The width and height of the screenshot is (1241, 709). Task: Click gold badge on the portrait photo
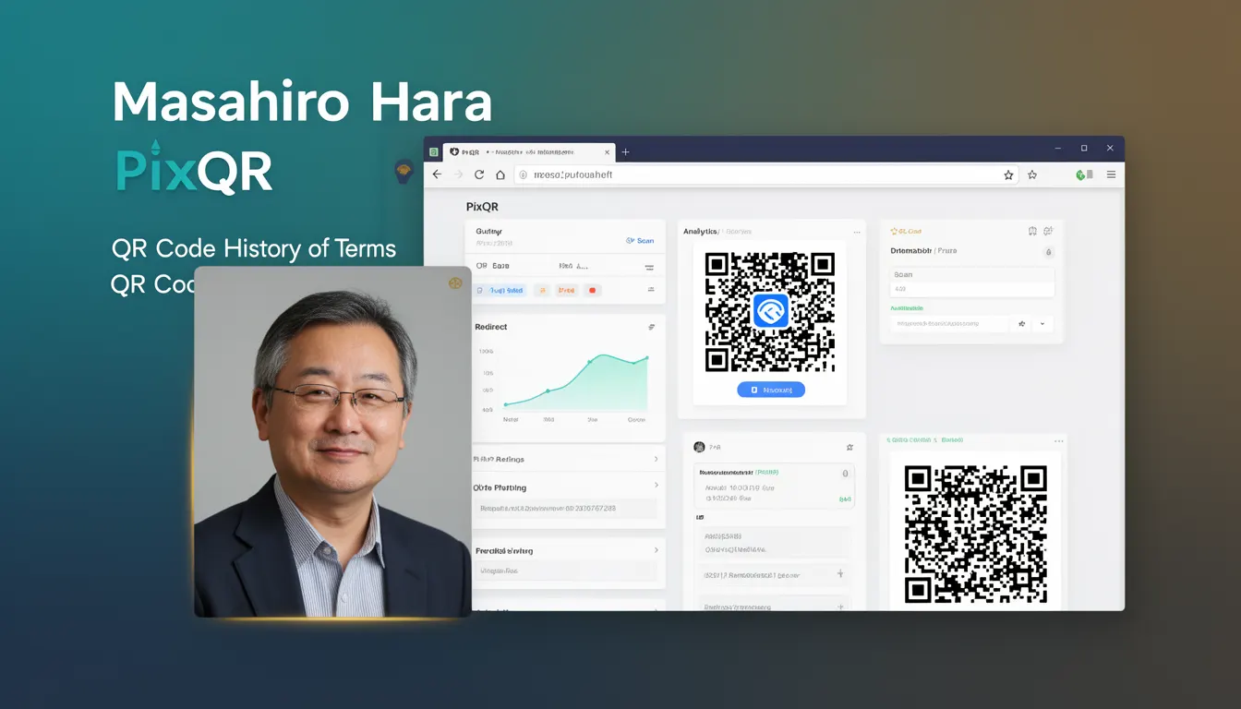454,282
